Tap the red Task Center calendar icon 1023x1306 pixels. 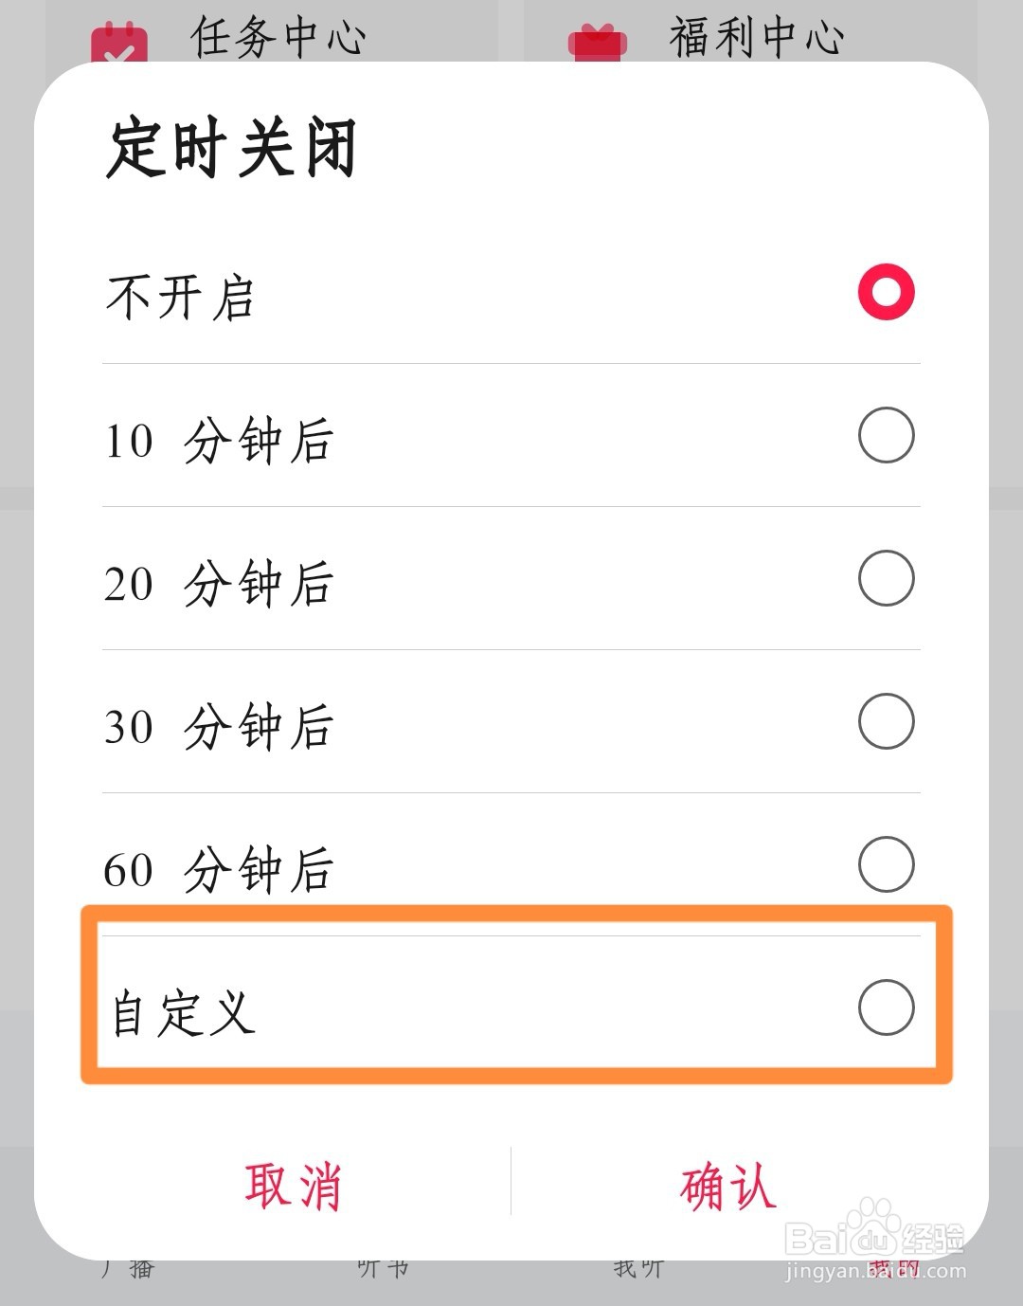point(119,44)
